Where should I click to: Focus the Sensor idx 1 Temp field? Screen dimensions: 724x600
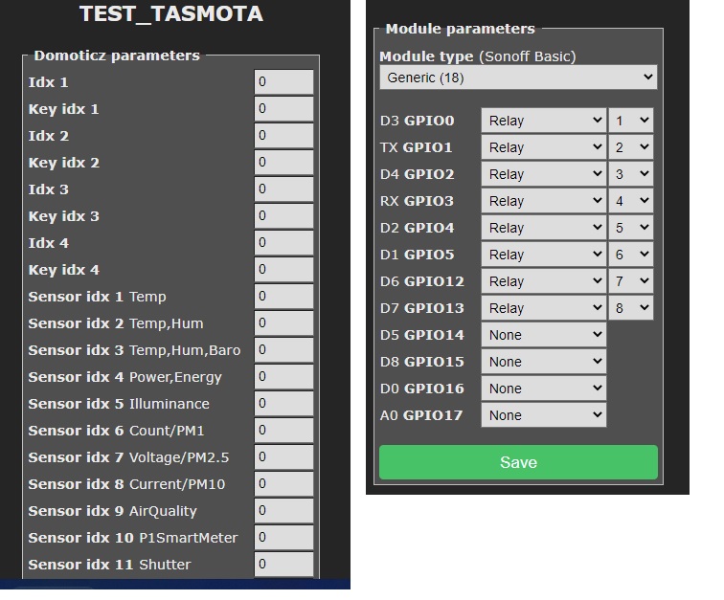pos(283,297)
